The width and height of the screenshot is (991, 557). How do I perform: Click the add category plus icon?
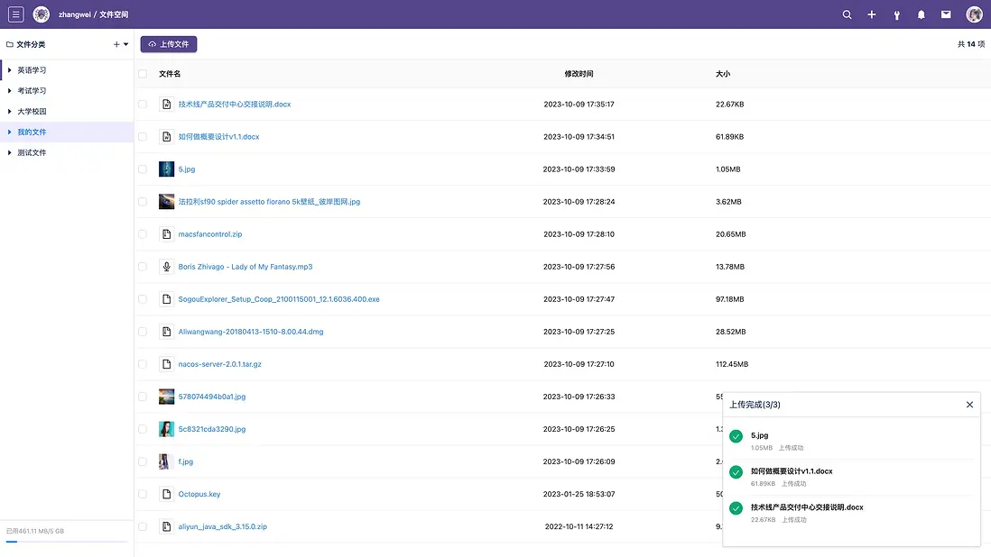click(116, 44)
